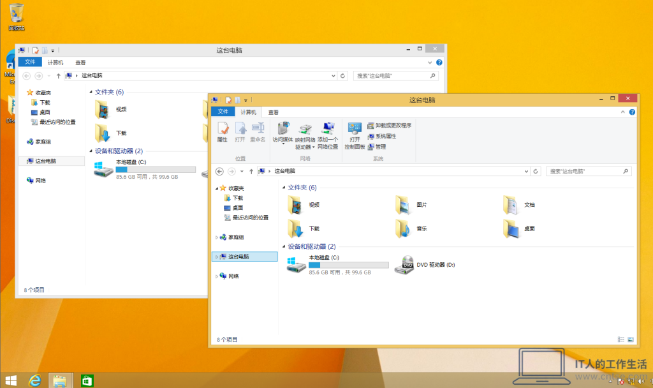Click the up arrow in the back window
Image resolution: width=653 pixels, height=388 pixels.
tap(58, 76)
